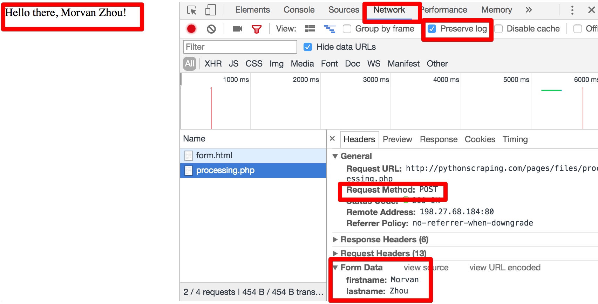Image resolution: width=598 pixels, height=304 pixels.
Task: Clear the network log
Action: (x=211, y=29)
